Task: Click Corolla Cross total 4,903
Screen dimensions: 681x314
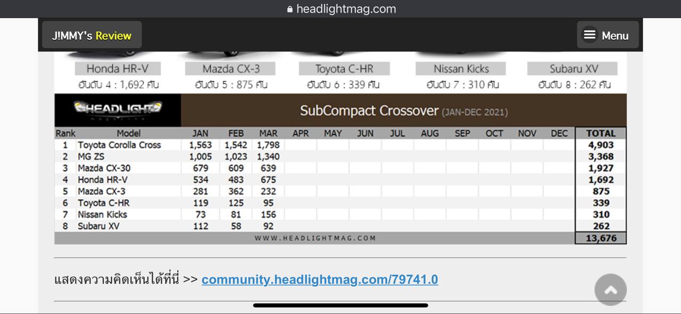Action: tap(601, 145)
